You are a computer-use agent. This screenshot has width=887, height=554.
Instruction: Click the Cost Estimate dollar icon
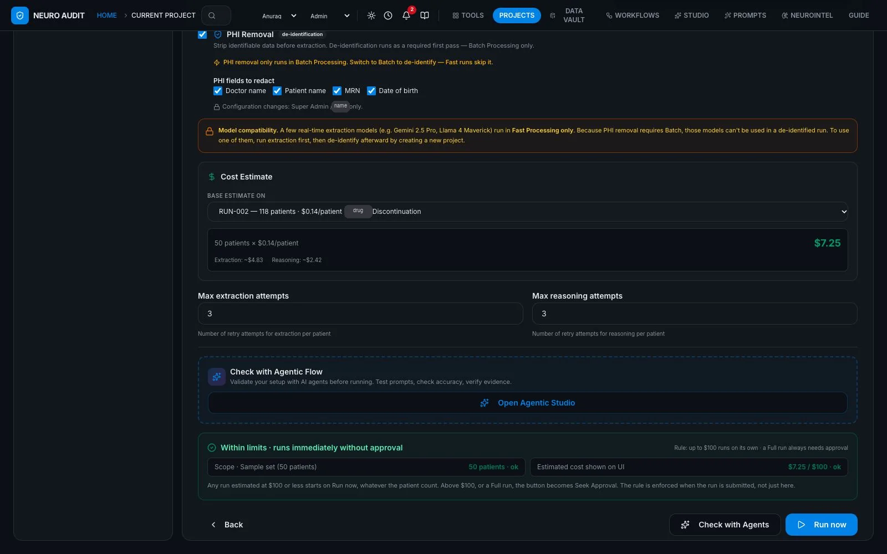coord(212,177)
